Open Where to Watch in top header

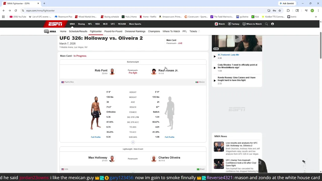tap(252, 24)
